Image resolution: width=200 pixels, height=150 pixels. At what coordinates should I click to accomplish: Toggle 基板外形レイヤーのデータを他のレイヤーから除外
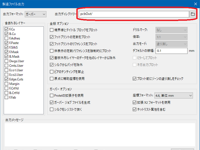coord(52,58)
